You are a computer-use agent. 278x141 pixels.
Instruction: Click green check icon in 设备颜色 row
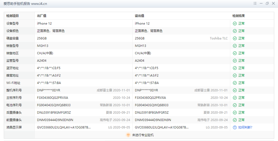[x=235, y=31]
